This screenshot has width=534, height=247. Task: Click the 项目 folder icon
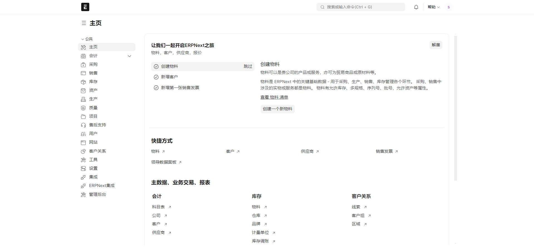click(83, 116)
